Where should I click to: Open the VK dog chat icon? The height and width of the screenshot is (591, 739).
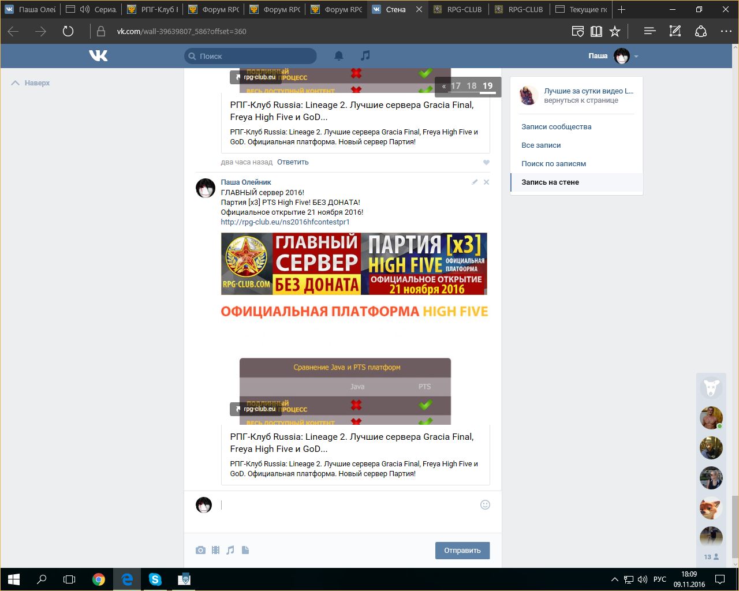click(711, 387)
